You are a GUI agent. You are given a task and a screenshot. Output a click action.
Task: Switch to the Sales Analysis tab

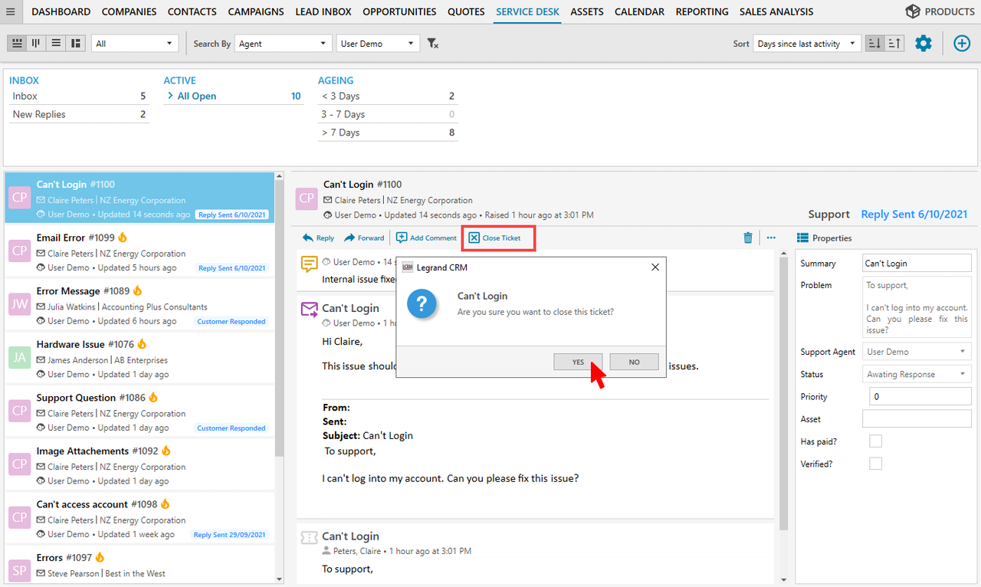[776, 11]
